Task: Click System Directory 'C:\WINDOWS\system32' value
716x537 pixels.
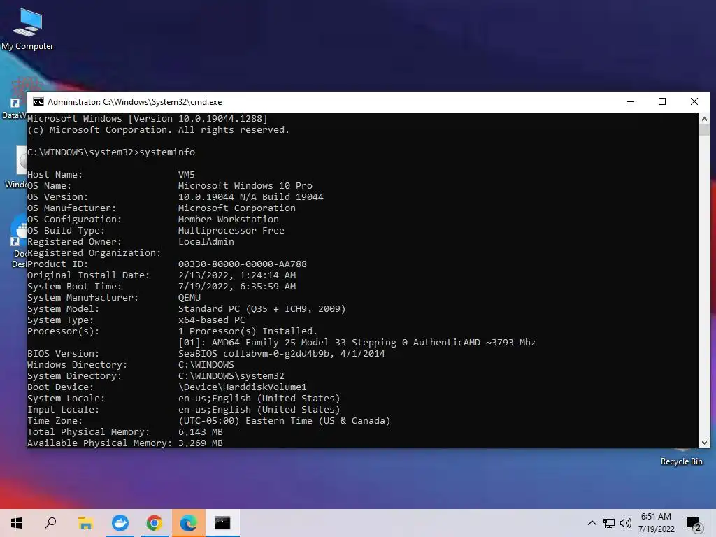Action: (x=231, y=375)
